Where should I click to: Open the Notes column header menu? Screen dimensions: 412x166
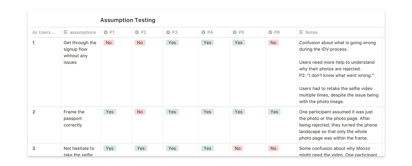(339, 32)
